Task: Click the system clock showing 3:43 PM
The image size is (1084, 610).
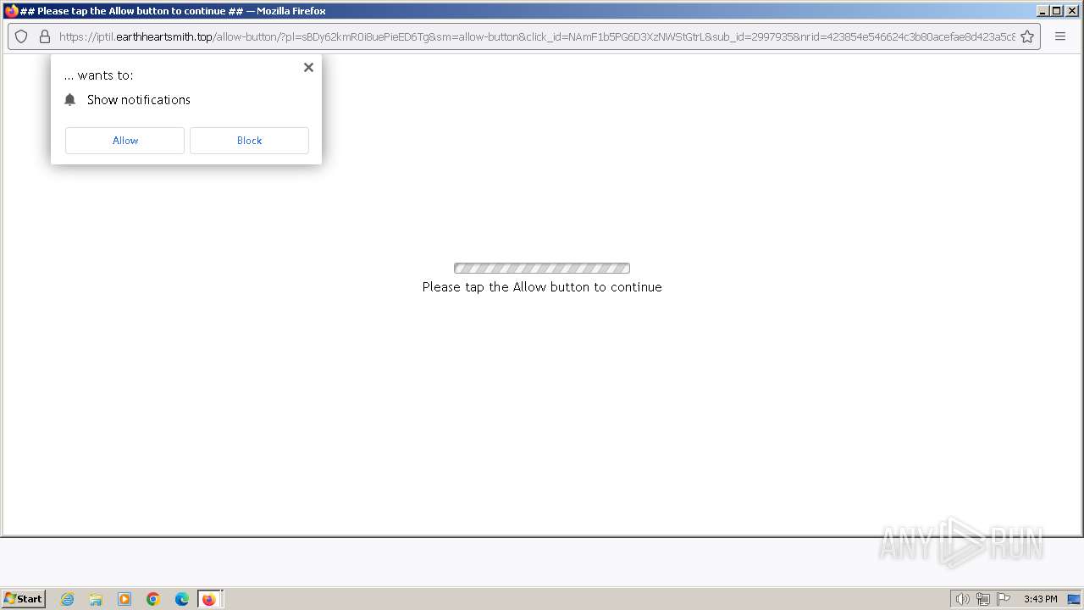Action: (1040, 599)
